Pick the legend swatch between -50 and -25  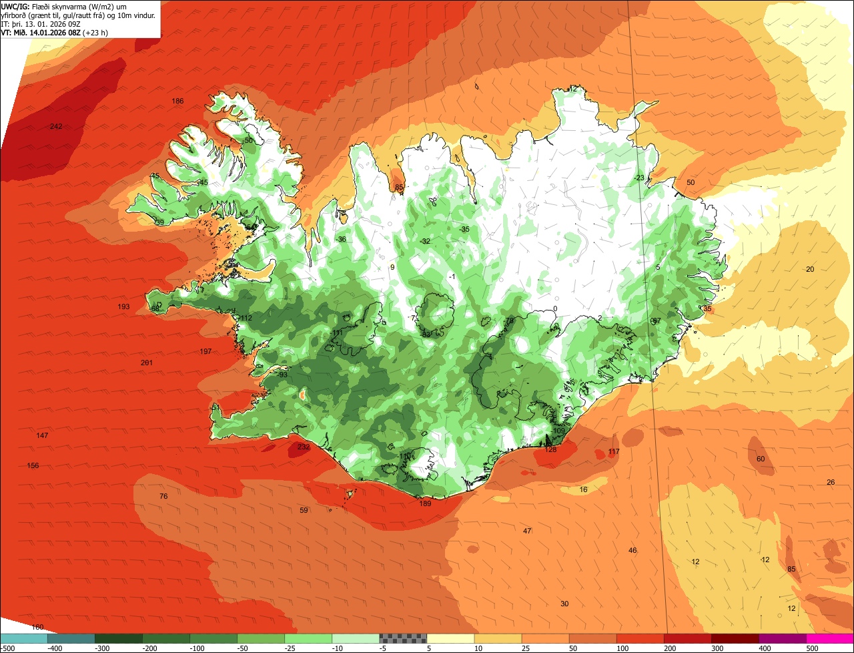click(x=260, y=638)
